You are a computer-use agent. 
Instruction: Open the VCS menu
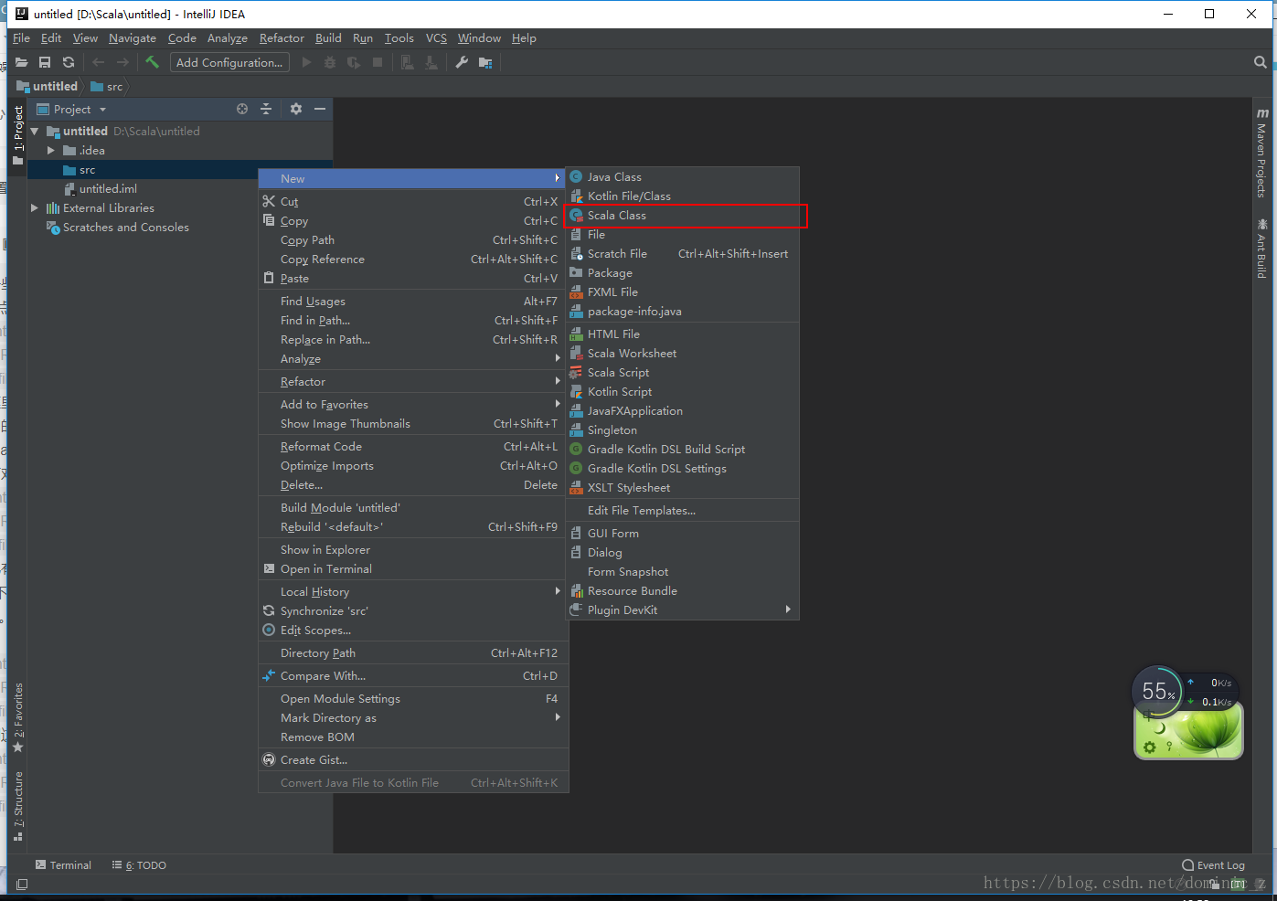point(436,38)
